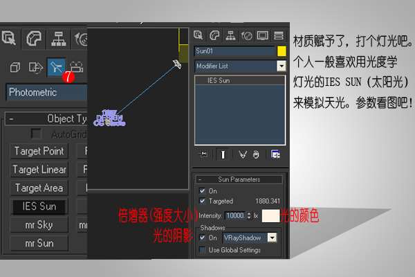Click Configure Modifier Sets icon
This screenshot has width=415, height=277.
[275, 154]
